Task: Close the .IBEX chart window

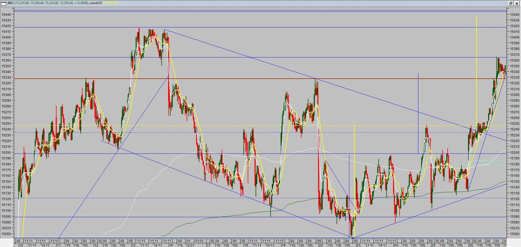Action: tap(517, 3)
